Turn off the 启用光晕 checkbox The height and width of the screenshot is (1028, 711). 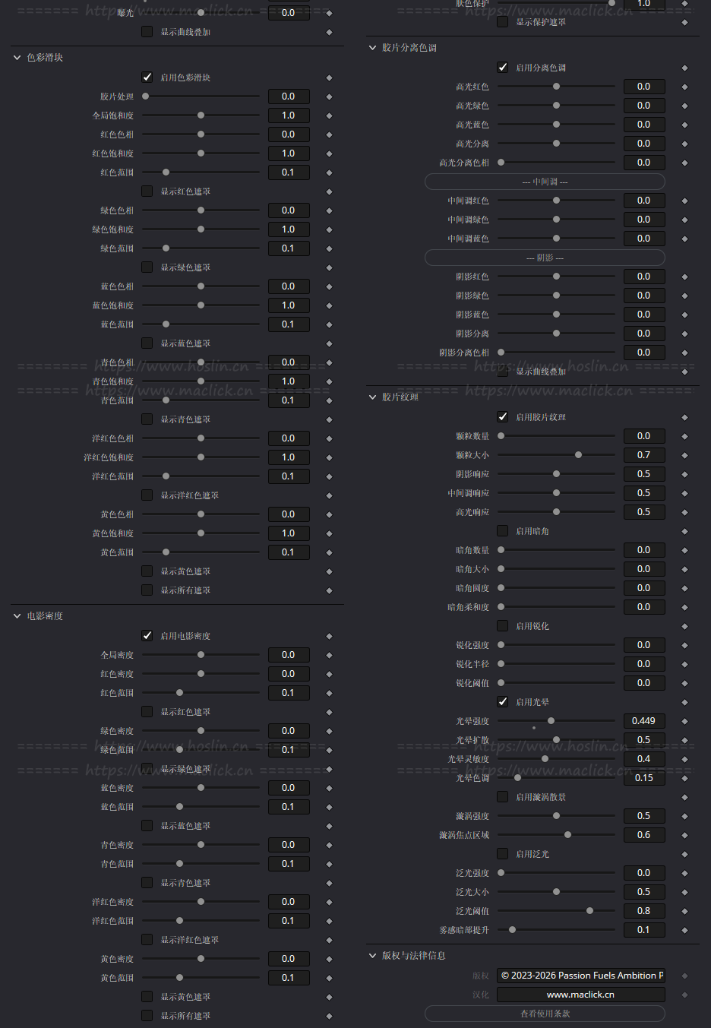coord(502,701)
